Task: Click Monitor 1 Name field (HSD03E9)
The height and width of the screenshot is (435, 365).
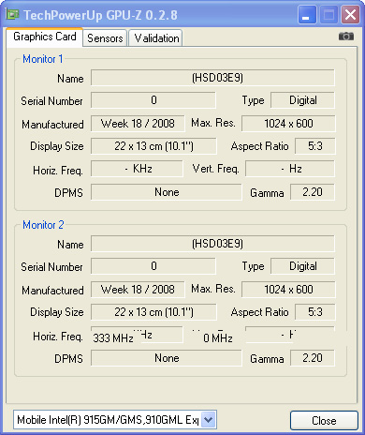Action: pyautogui.click(x=212, y=78)
